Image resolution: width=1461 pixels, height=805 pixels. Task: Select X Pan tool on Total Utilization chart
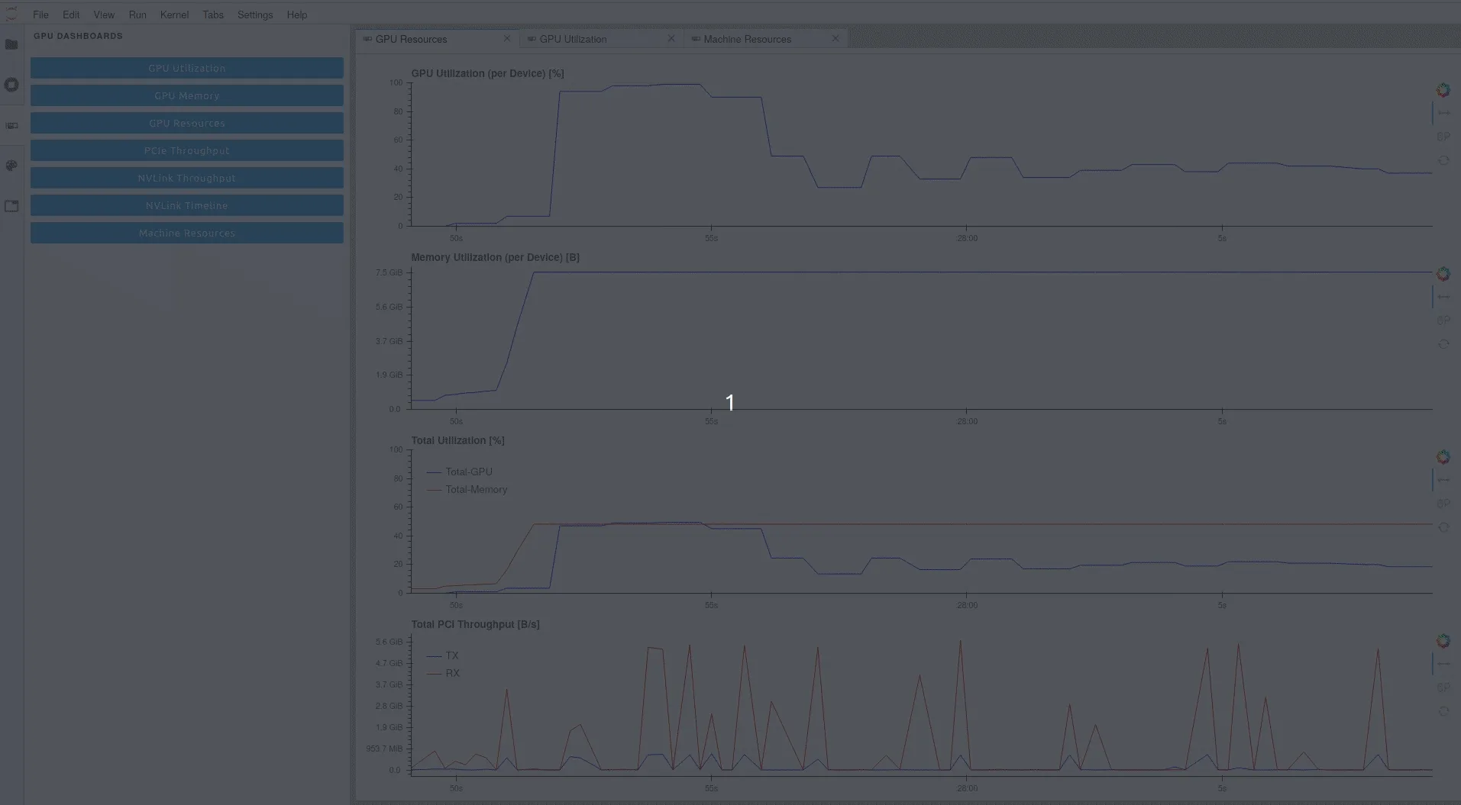coord(1443,480)
